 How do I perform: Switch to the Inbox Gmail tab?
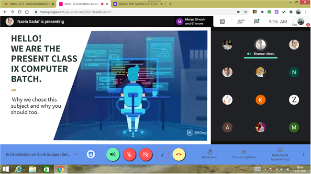(29, 4)
